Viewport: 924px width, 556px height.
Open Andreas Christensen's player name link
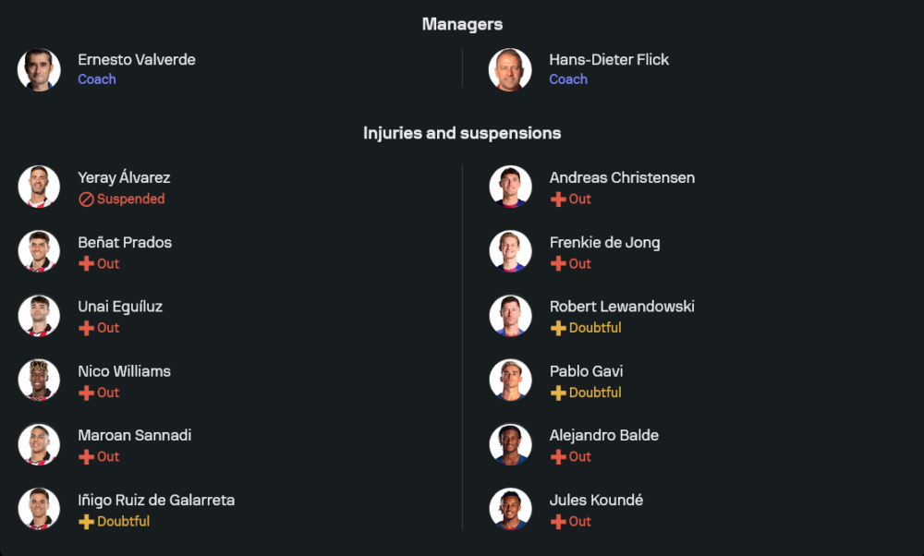(622, 177)
